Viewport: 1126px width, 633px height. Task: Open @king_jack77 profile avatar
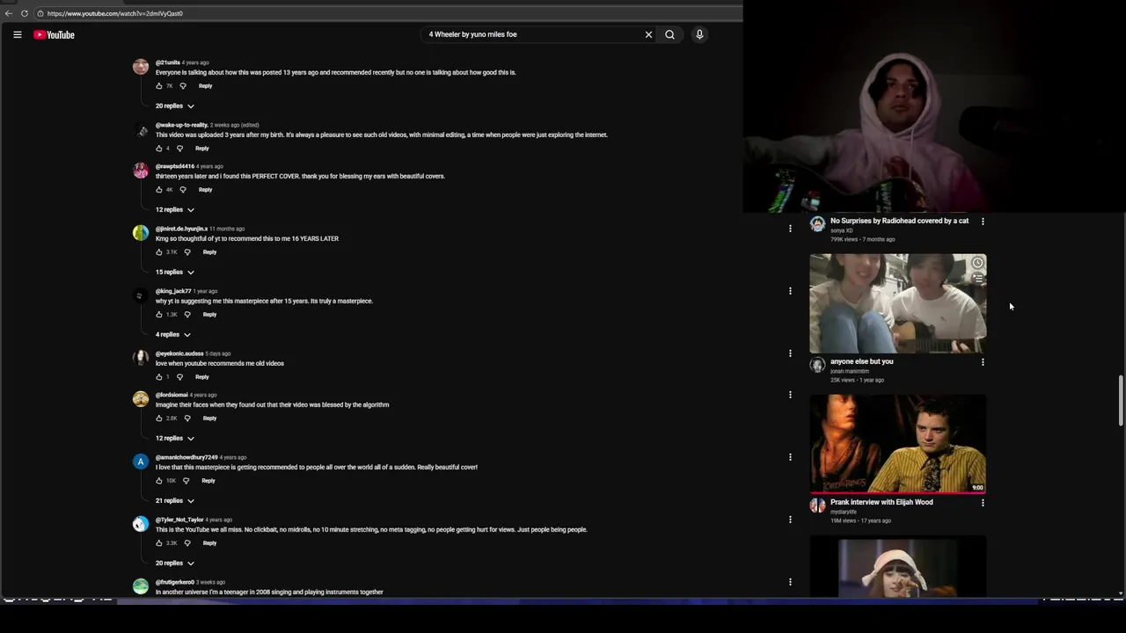[x=140, y=296]
